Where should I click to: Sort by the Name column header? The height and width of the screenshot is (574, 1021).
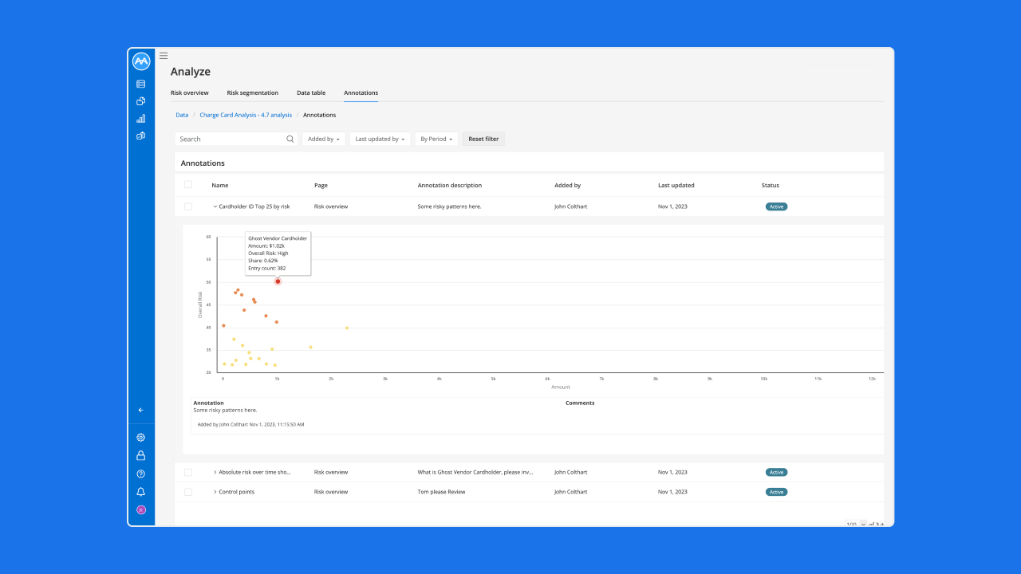pyautogui.click(x=220, y=186)
